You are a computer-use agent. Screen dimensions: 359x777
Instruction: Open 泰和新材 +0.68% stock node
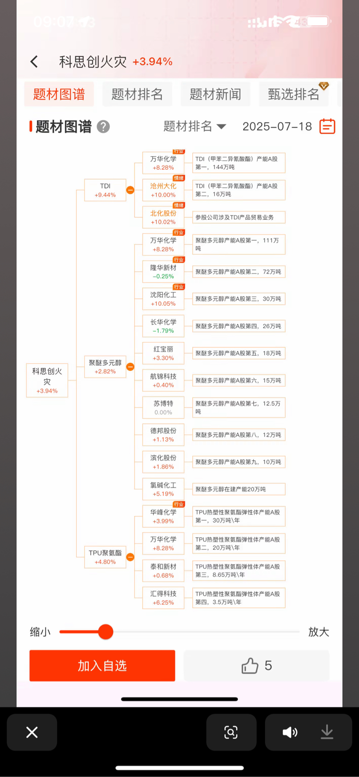[163, 571]
